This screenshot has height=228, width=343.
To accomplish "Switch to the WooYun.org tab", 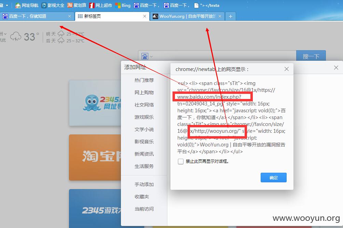I will click(x=187, y=16).
